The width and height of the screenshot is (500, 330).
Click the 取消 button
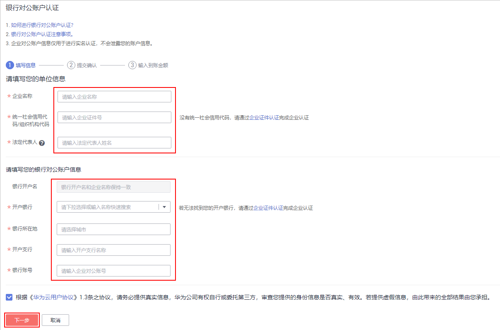coord(55,320)
